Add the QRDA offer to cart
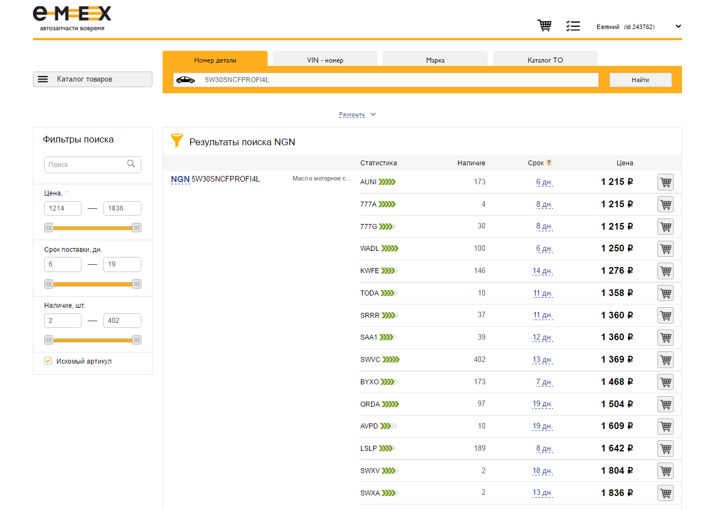Image resolution: width=715 pixels, height=510 pixels. pos(665,404)
